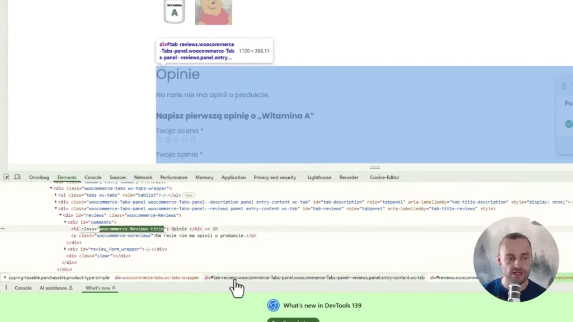573x322 pixels.
Task: Select the div#reviews.woocommerce breadcrumb
Action: tap(454, 277)
